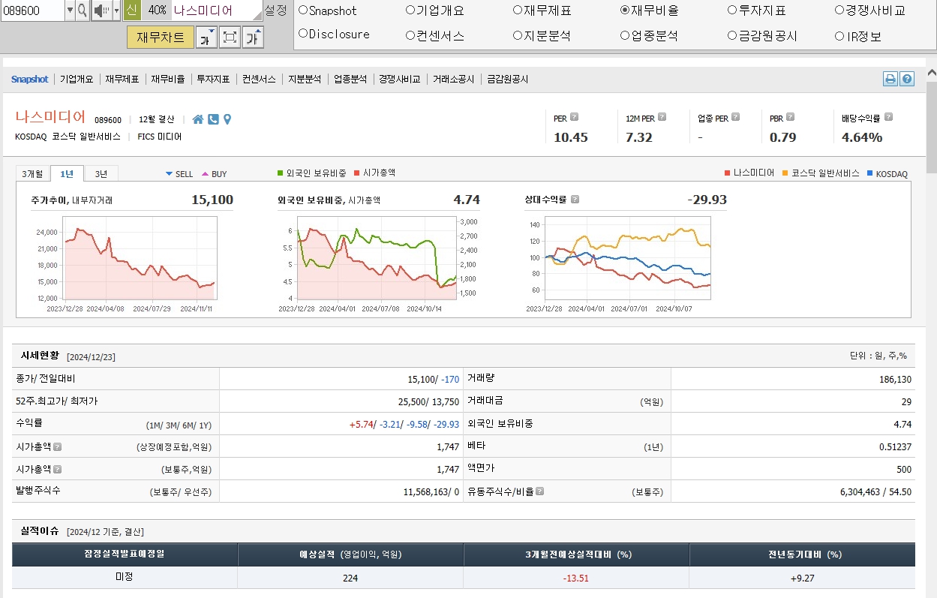Open the 지분분석 page tab

point(305,79)
